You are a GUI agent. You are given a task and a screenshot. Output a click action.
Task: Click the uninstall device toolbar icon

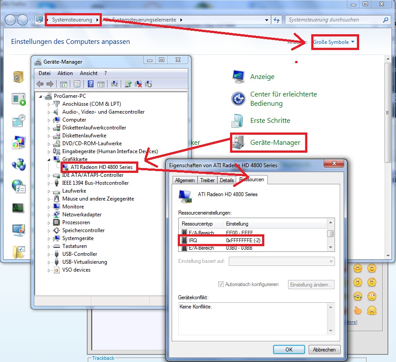(138, 84)
